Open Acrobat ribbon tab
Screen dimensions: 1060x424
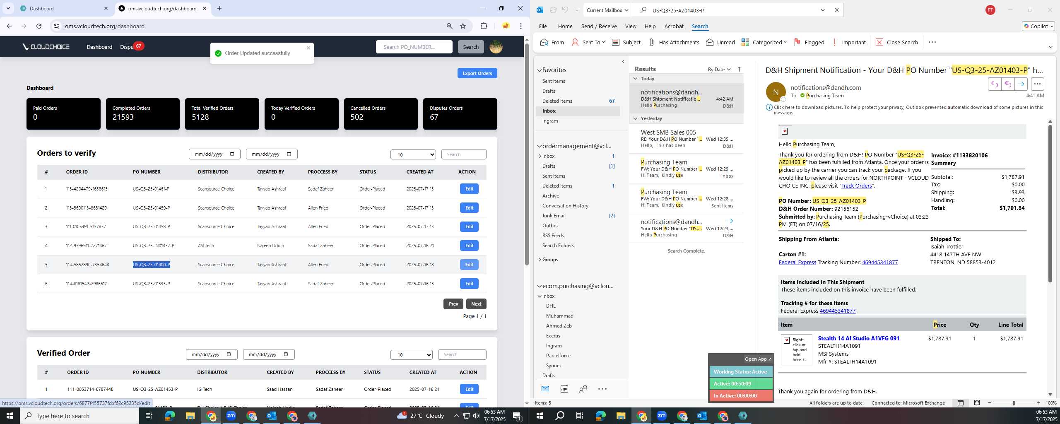674,26
